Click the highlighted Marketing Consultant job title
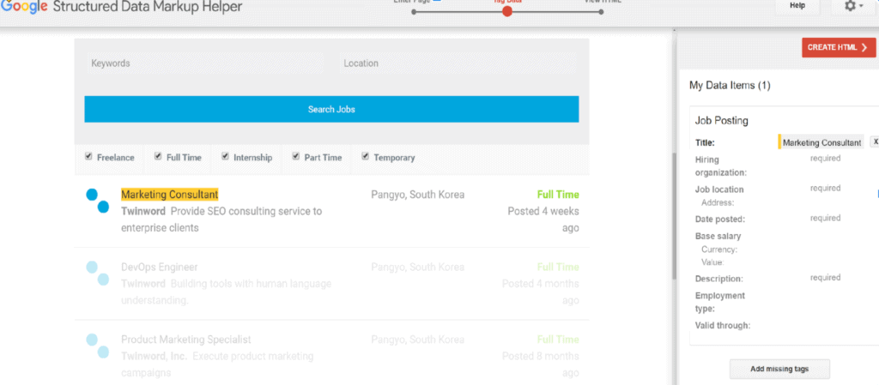 click(169, 194)
